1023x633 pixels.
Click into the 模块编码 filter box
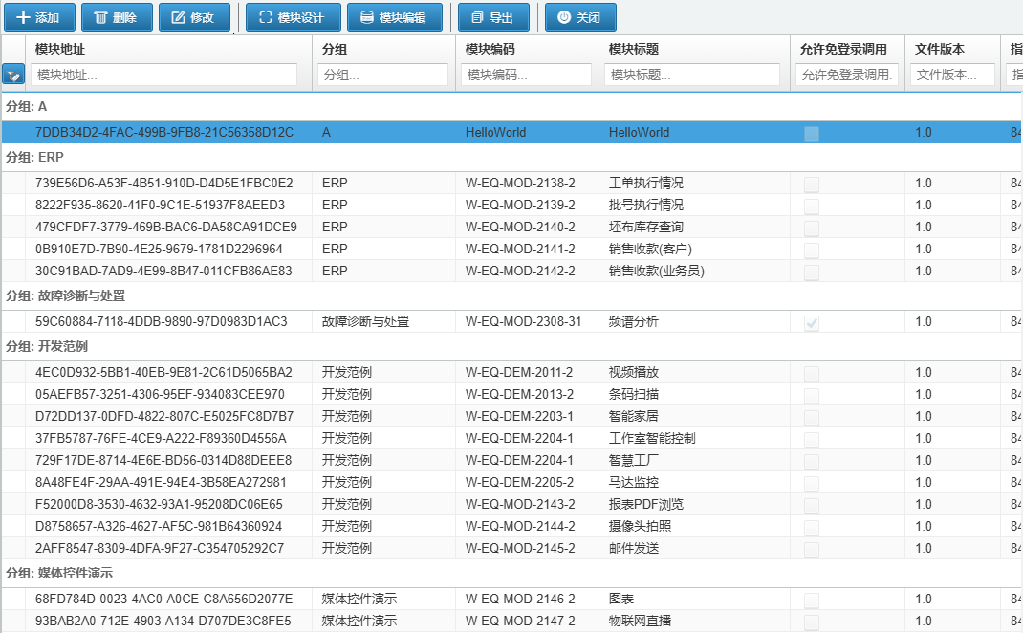pos(527,75)
